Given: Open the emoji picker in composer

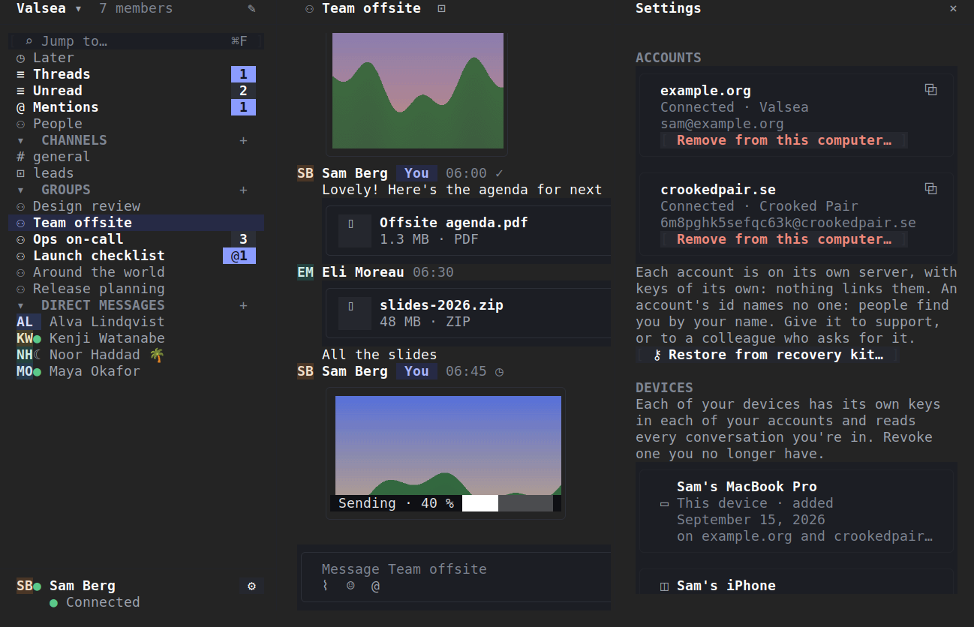Looking at the screenshot, I should (350, 586).
